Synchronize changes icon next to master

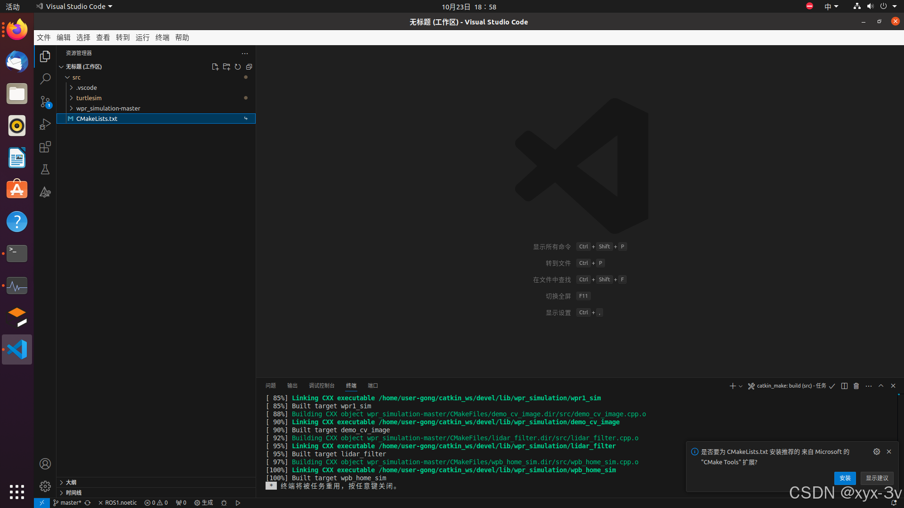(x=88, y=503)
